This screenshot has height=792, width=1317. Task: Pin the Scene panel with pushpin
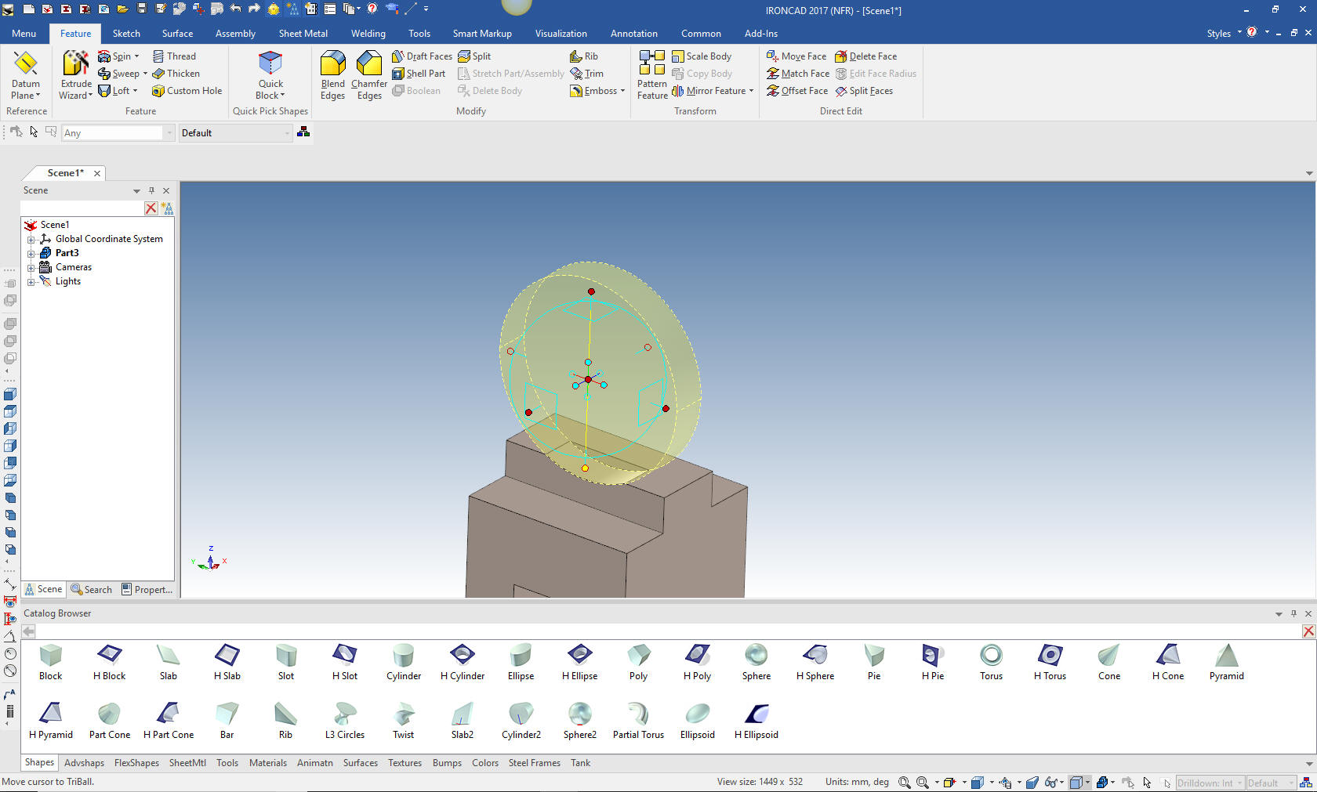point(151,190)
